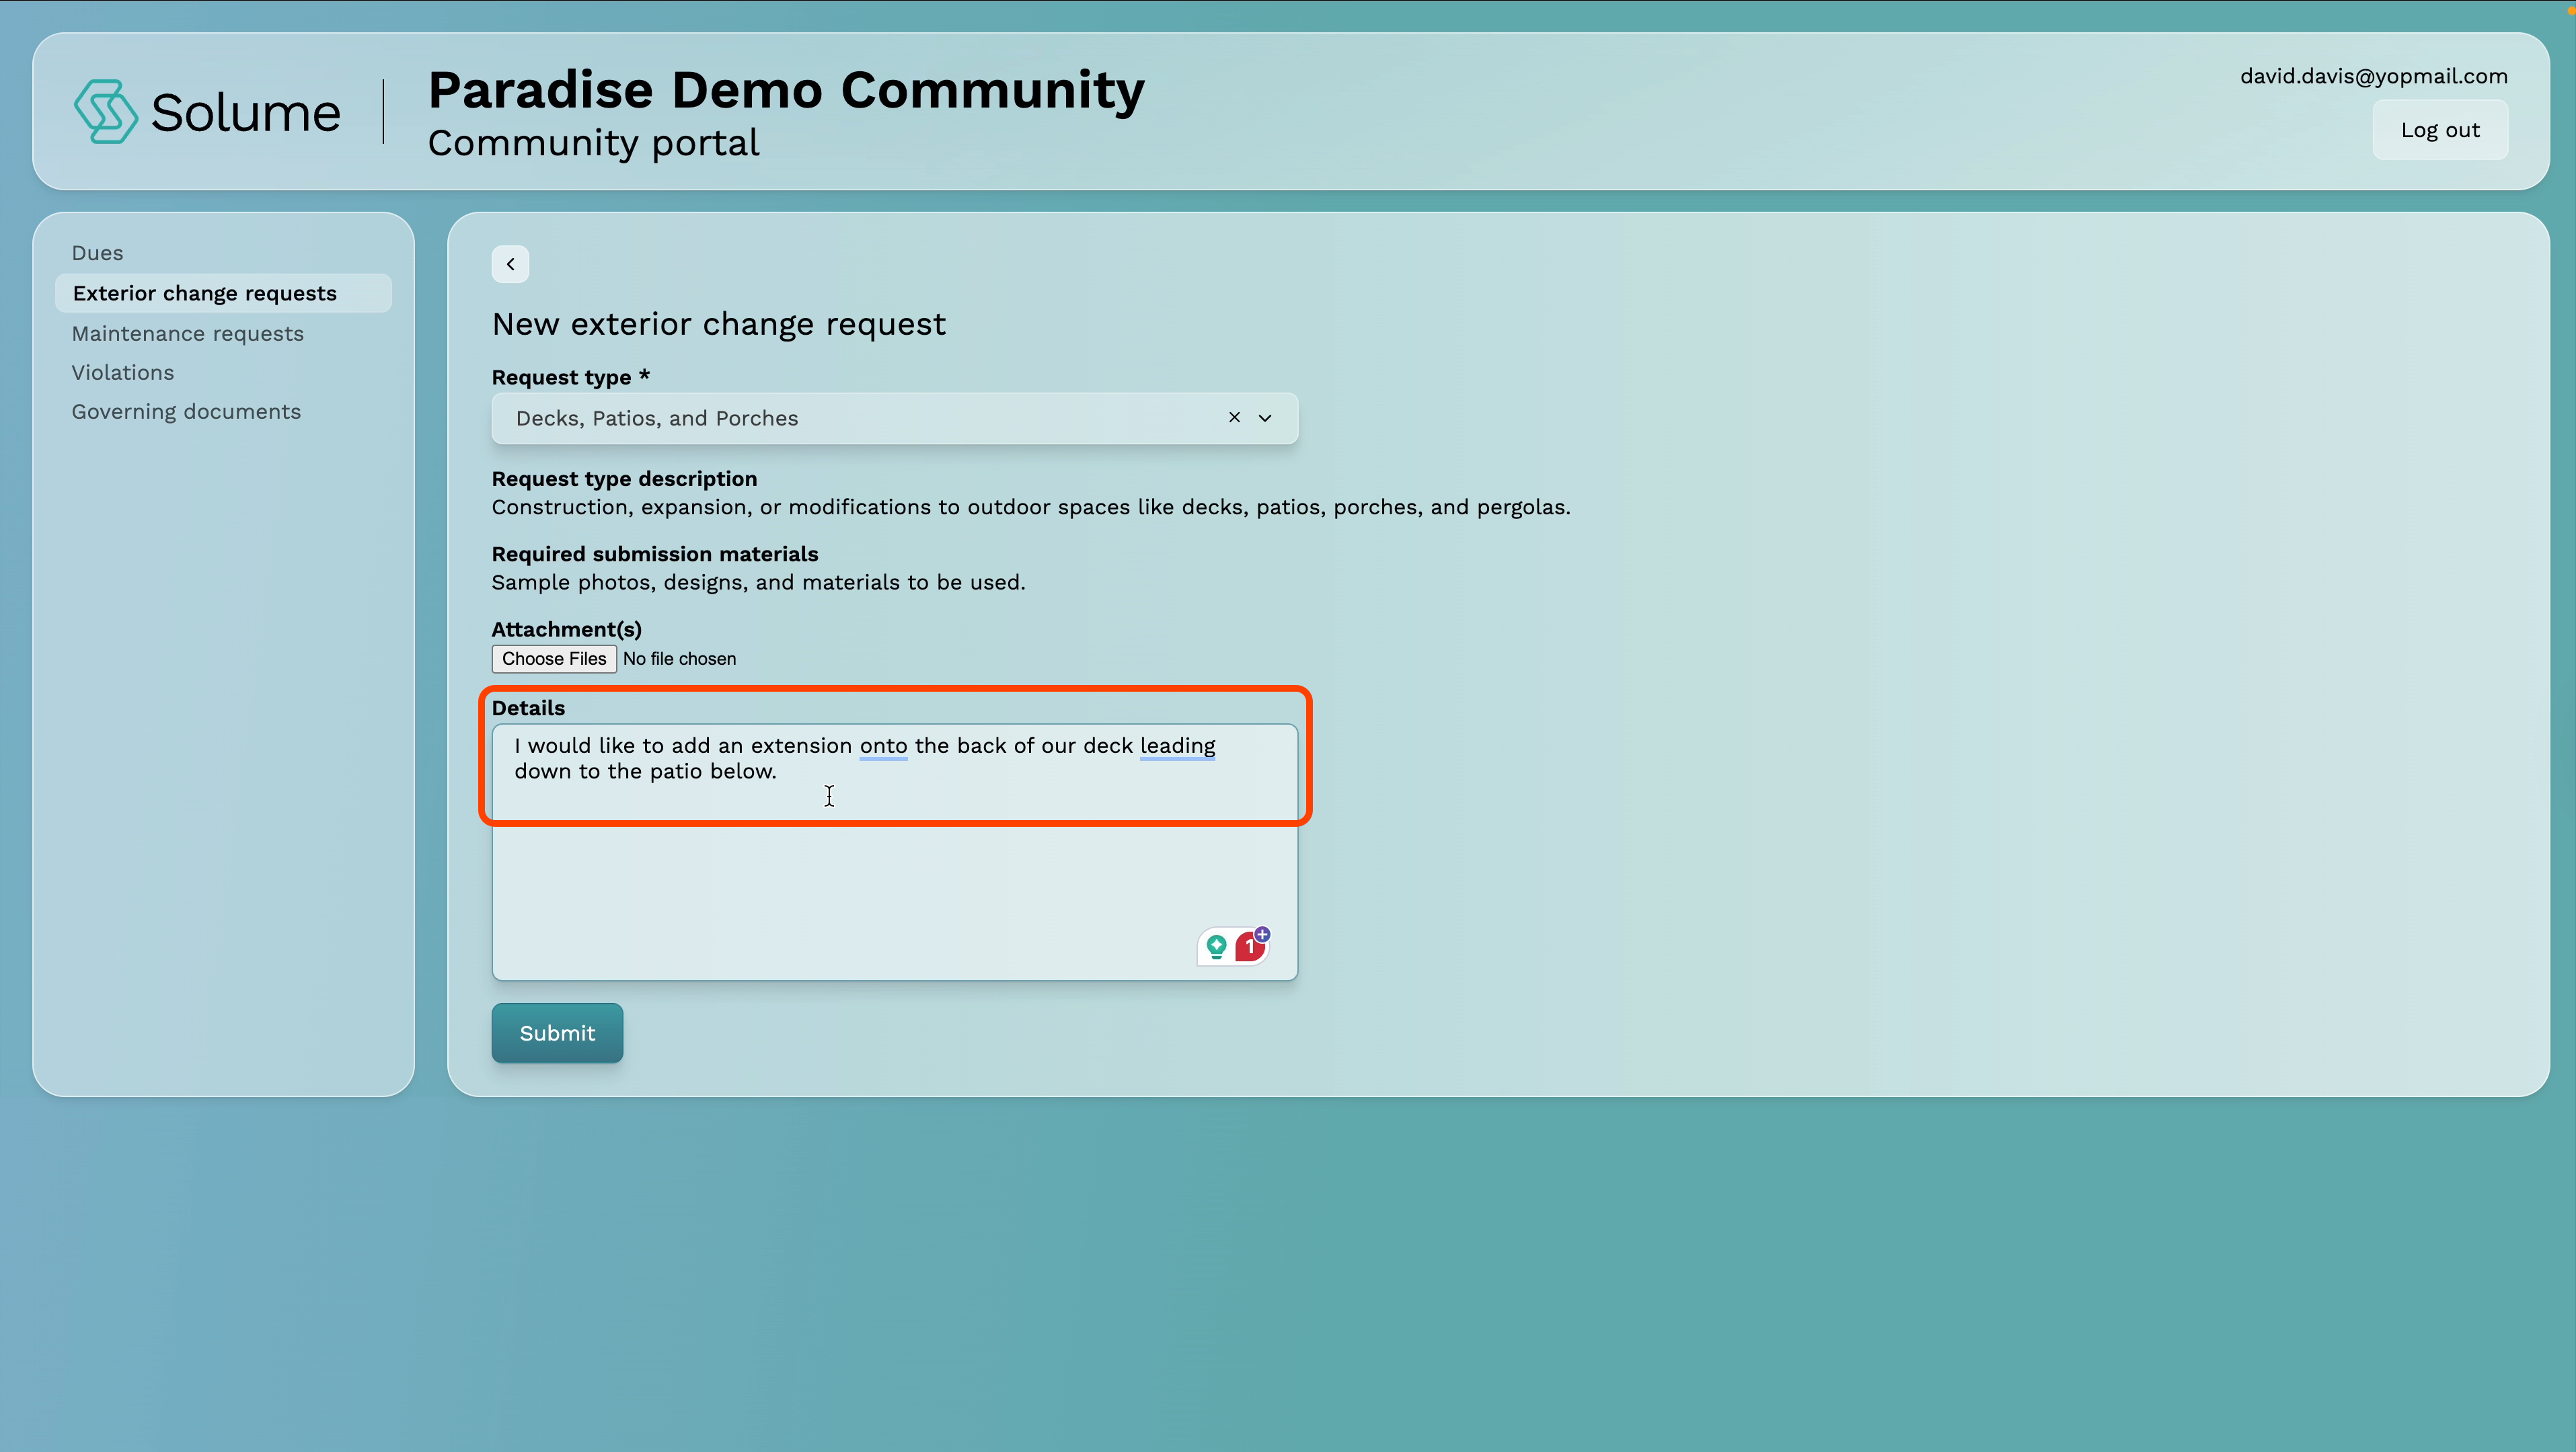The width and height of the screenshot is (2576, 1452).
Task: Go back using the chevron arrow button
Action: [510, 264]
